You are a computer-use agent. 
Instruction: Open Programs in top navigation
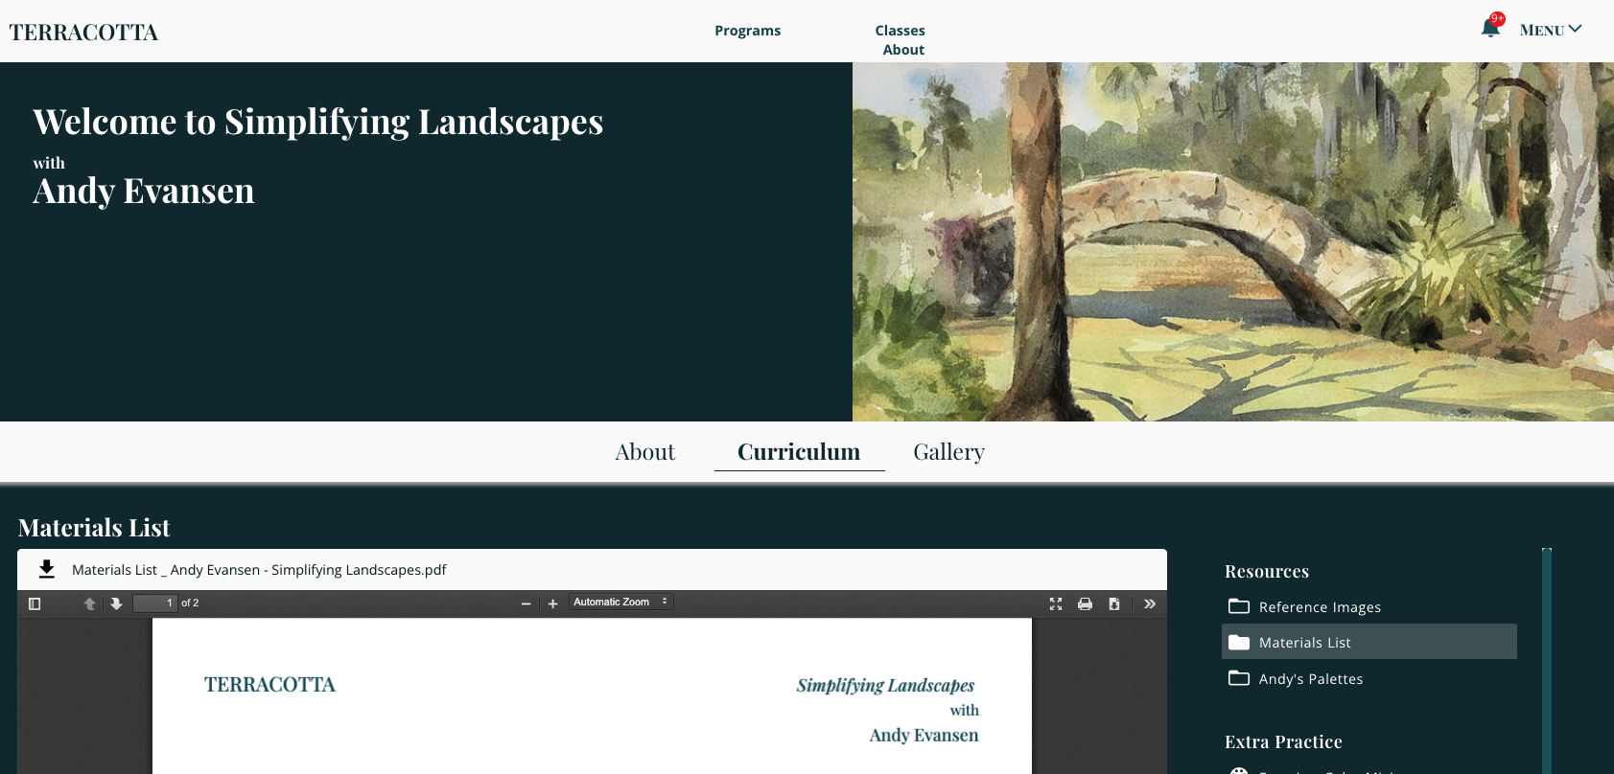[x=748, y=31]
